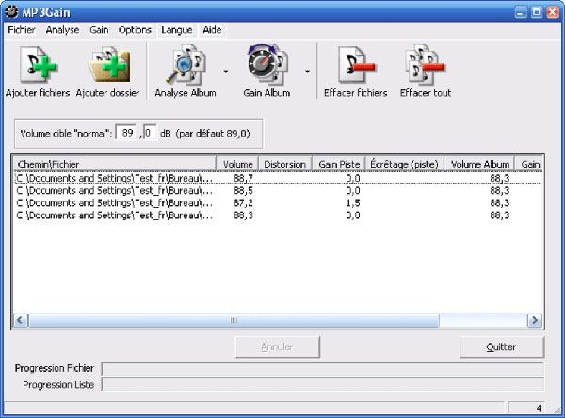Select the file row with volume 87,2
The image size is (565, 418).
[x=113, y=202]
